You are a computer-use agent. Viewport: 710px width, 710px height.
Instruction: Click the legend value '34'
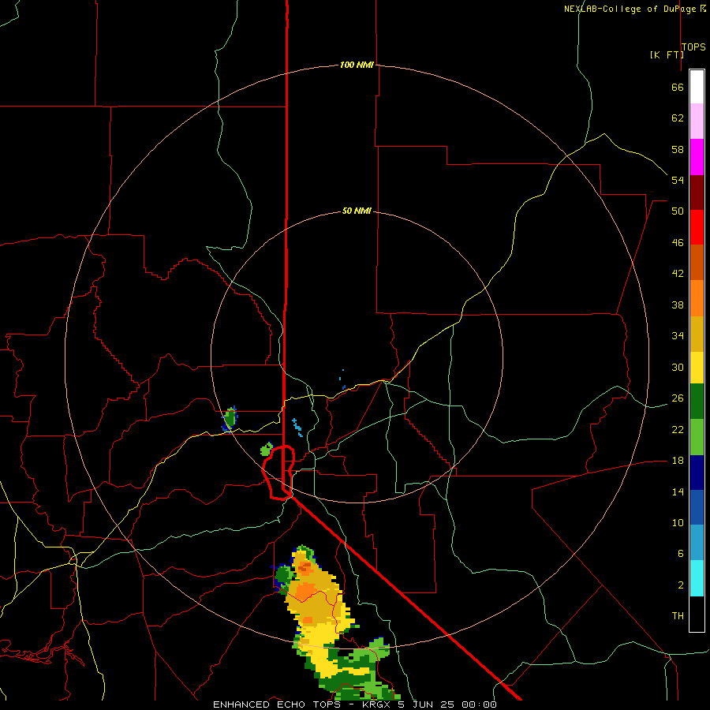point(678,335)
